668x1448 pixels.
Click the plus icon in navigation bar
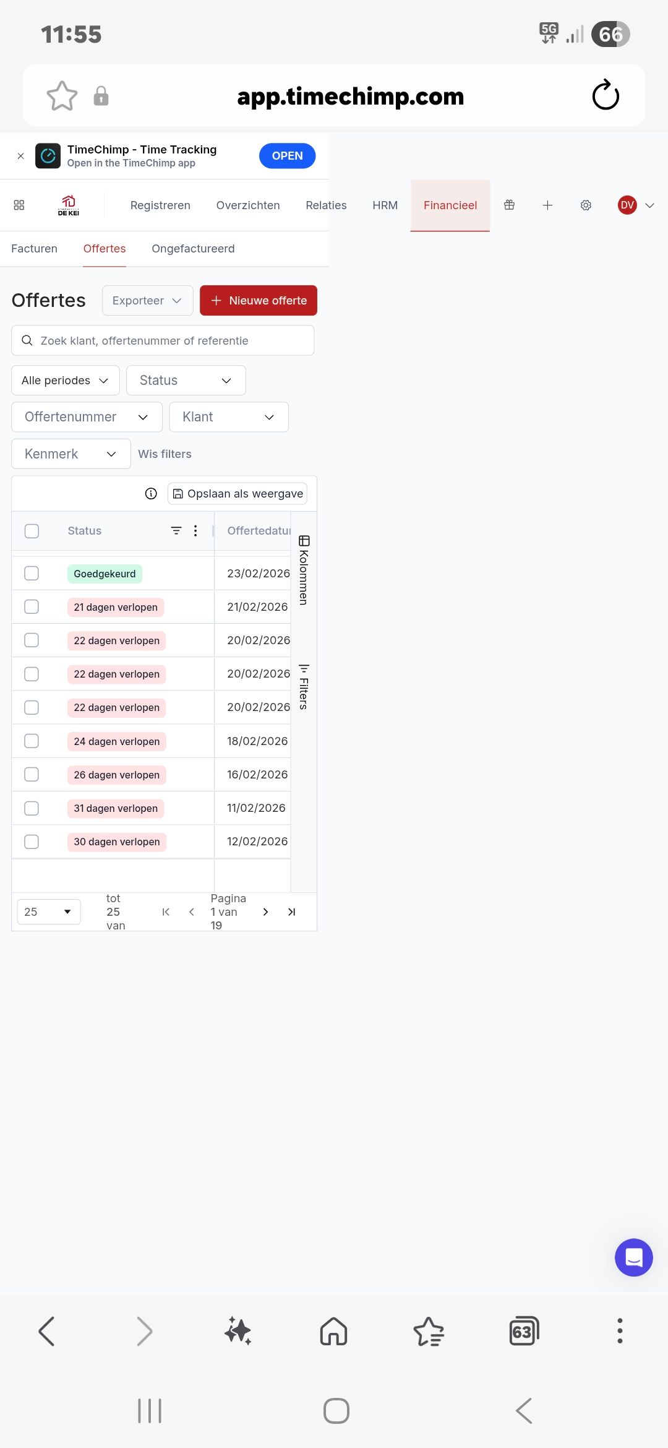click(547, 205)
